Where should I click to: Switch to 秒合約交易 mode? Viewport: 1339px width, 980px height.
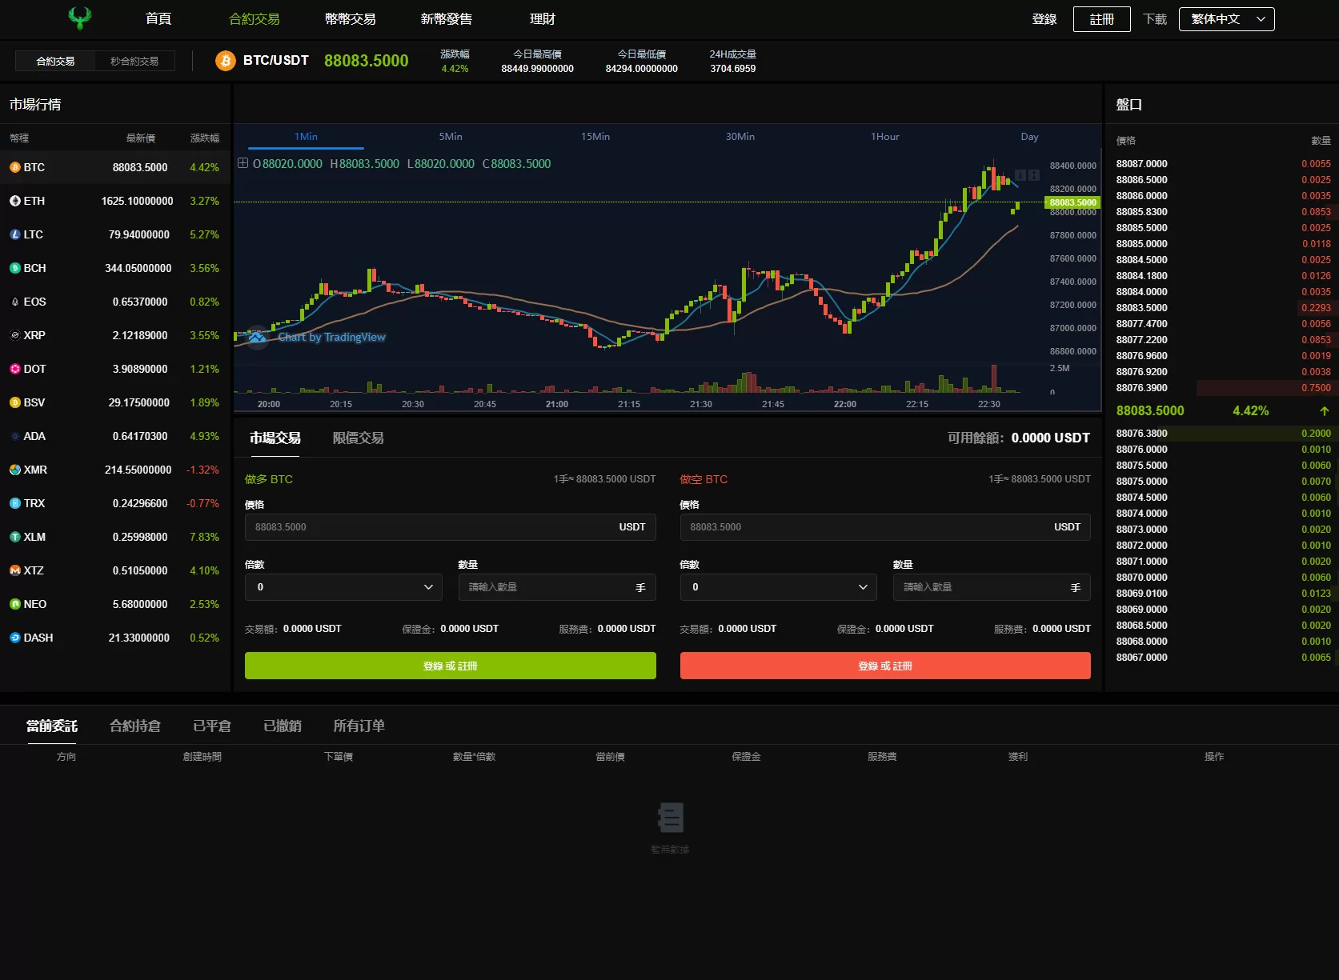point(134,61)
